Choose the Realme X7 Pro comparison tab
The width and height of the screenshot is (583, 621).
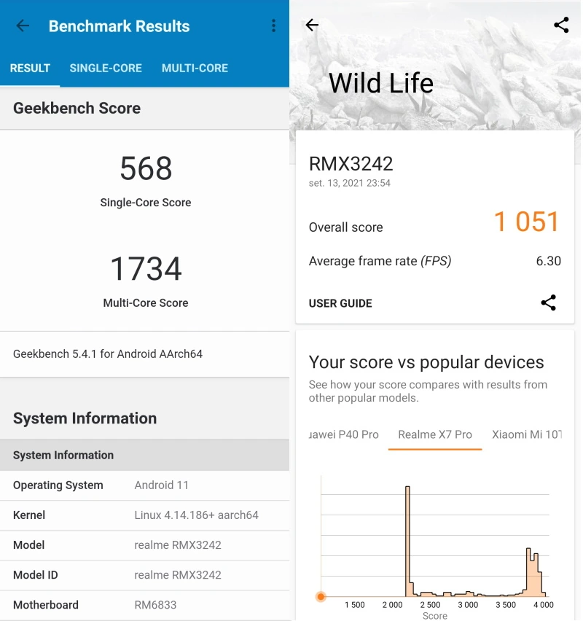[x=435, y=435]
